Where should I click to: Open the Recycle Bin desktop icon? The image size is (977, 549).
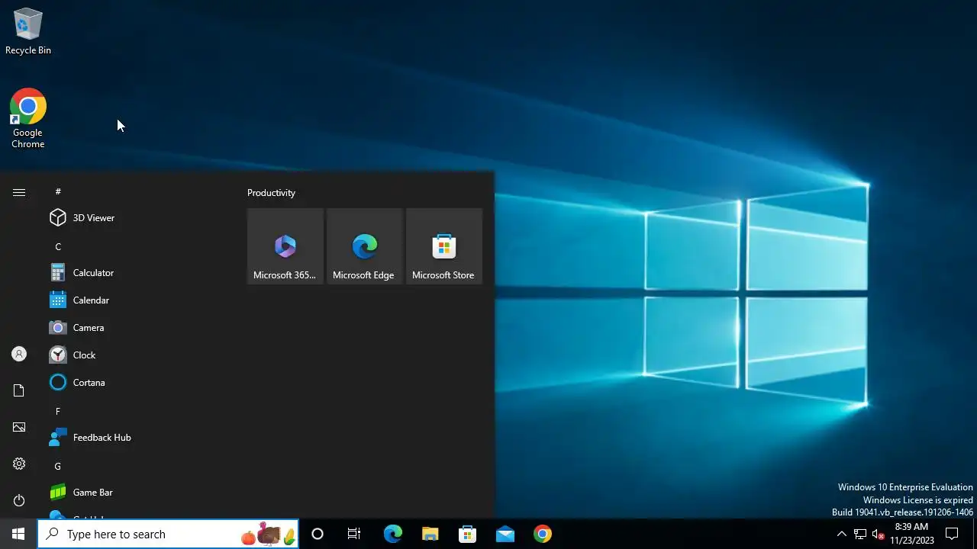(x=28, y=32)
